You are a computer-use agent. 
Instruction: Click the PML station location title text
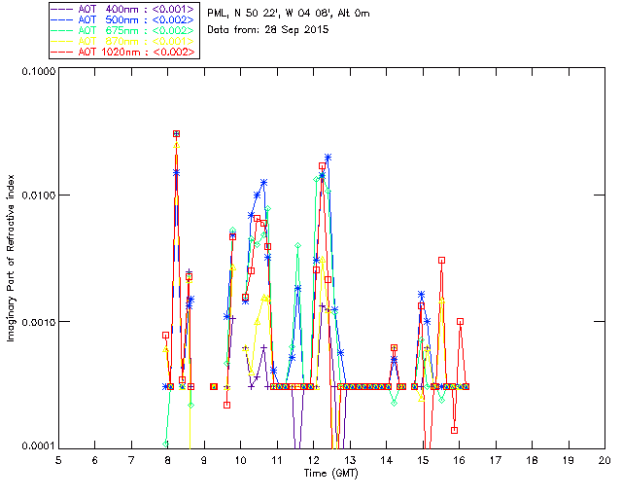(x=289, y=14)
